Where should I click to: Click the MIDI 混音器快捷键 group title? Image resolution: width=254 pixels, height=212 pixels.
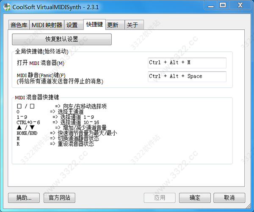(x=37, y=98)
